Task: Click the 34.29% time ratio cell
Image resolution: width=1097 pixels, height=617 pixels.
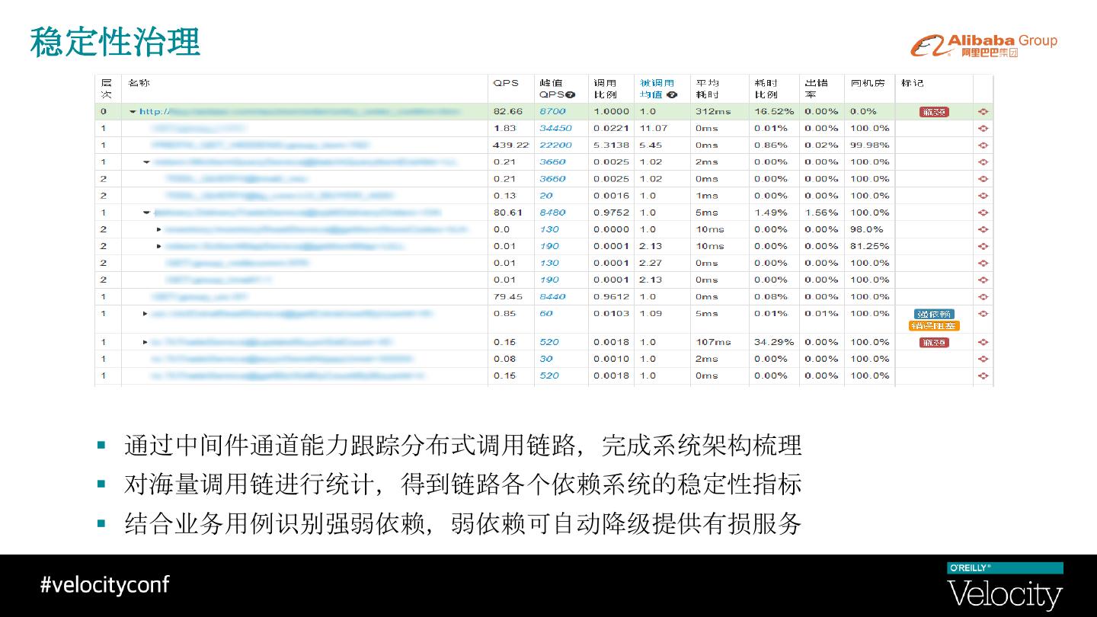Action: 774,343
